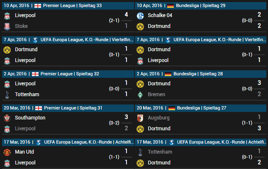The width and height of the screenshot is (268, 169).
Task: Click the greyed-out Bremen team name
Action: coord(156,94)
